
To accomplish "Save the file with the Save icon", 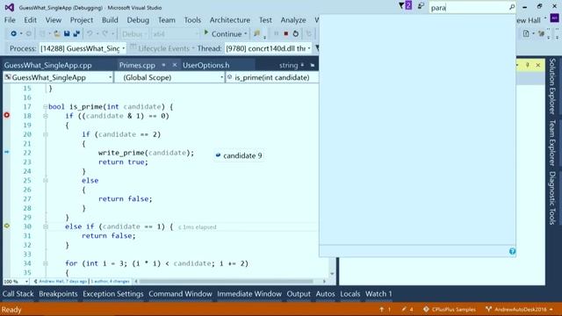I will click(x=67, y=33).
